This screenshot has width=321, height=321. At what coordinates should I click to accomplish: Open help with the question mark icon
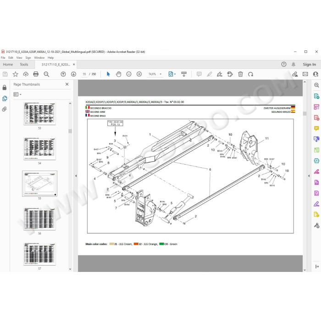click(x=284, y=64)
